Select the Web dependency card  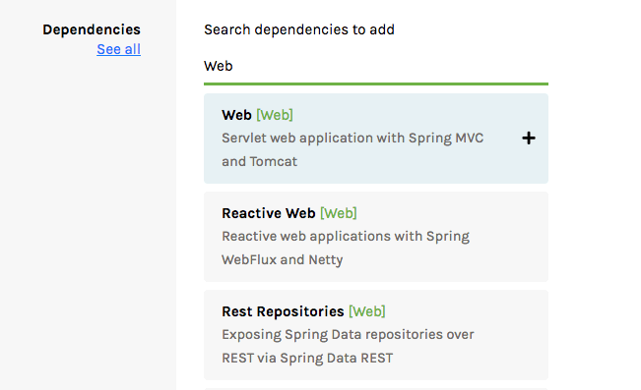(x=376, y=139)
